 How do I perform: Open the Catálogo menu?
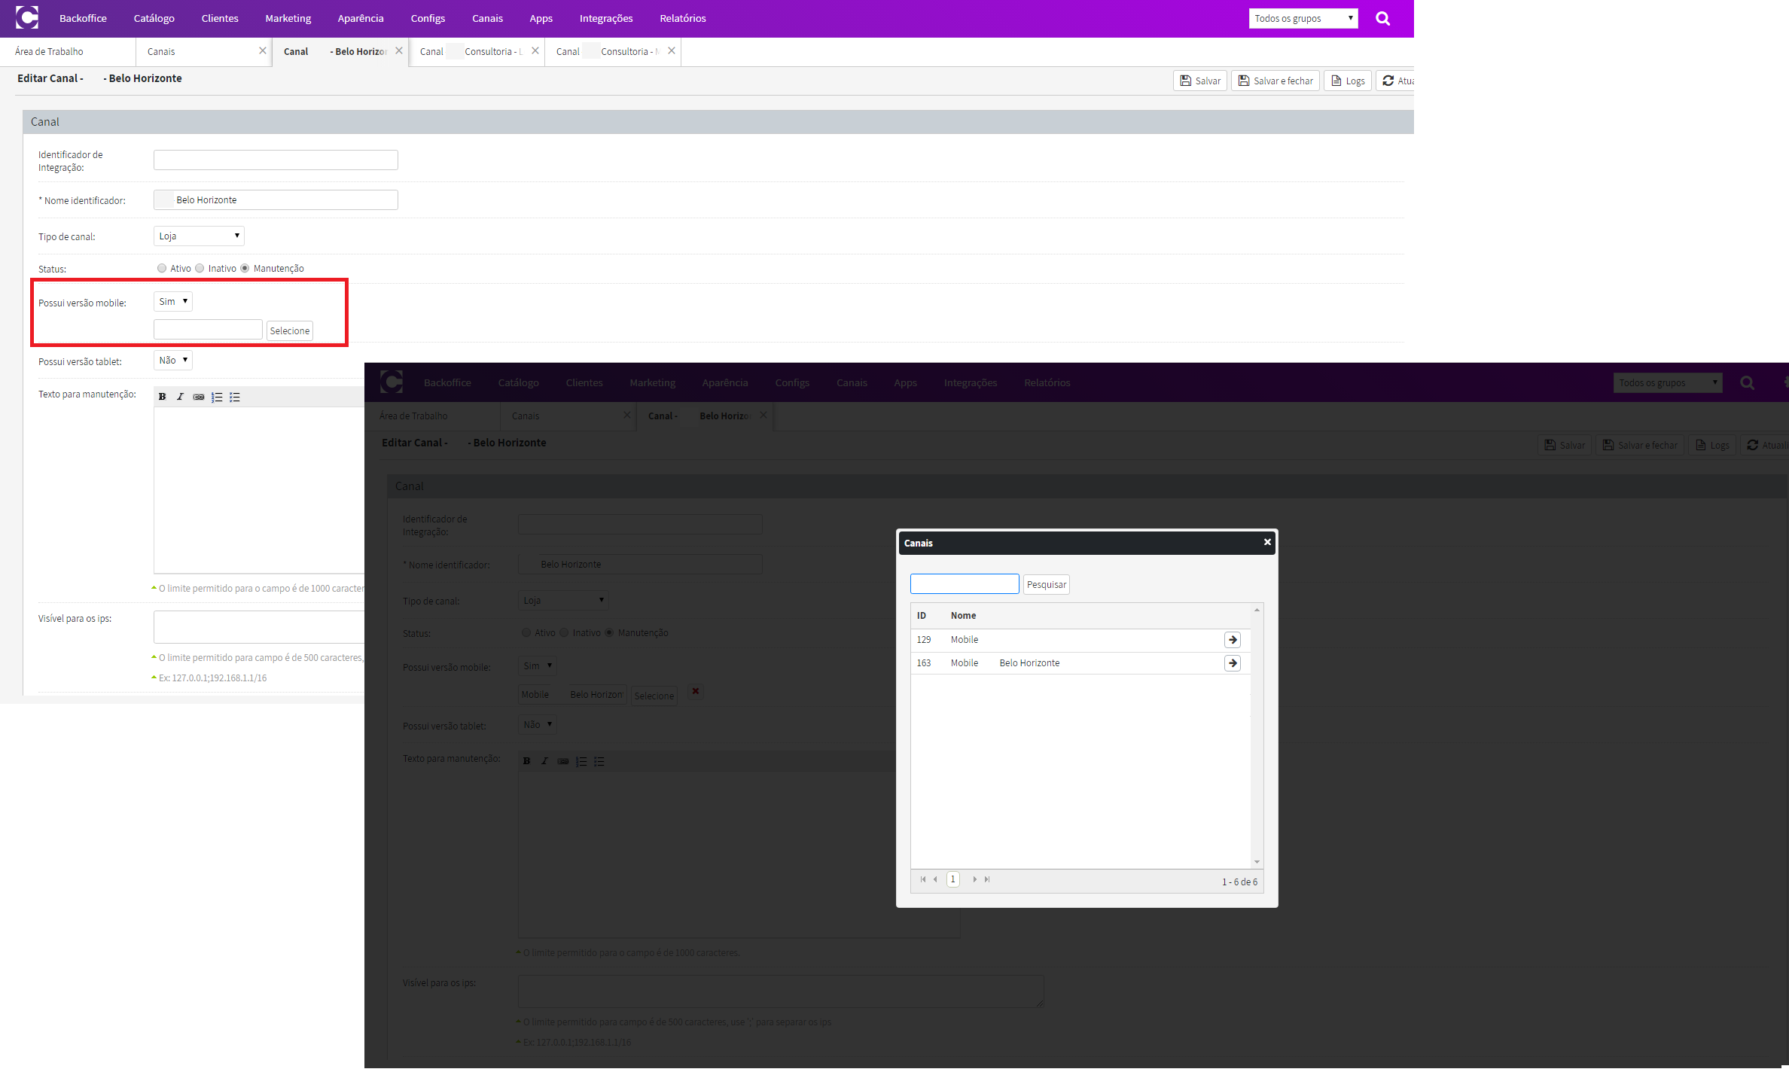(154, 18)
